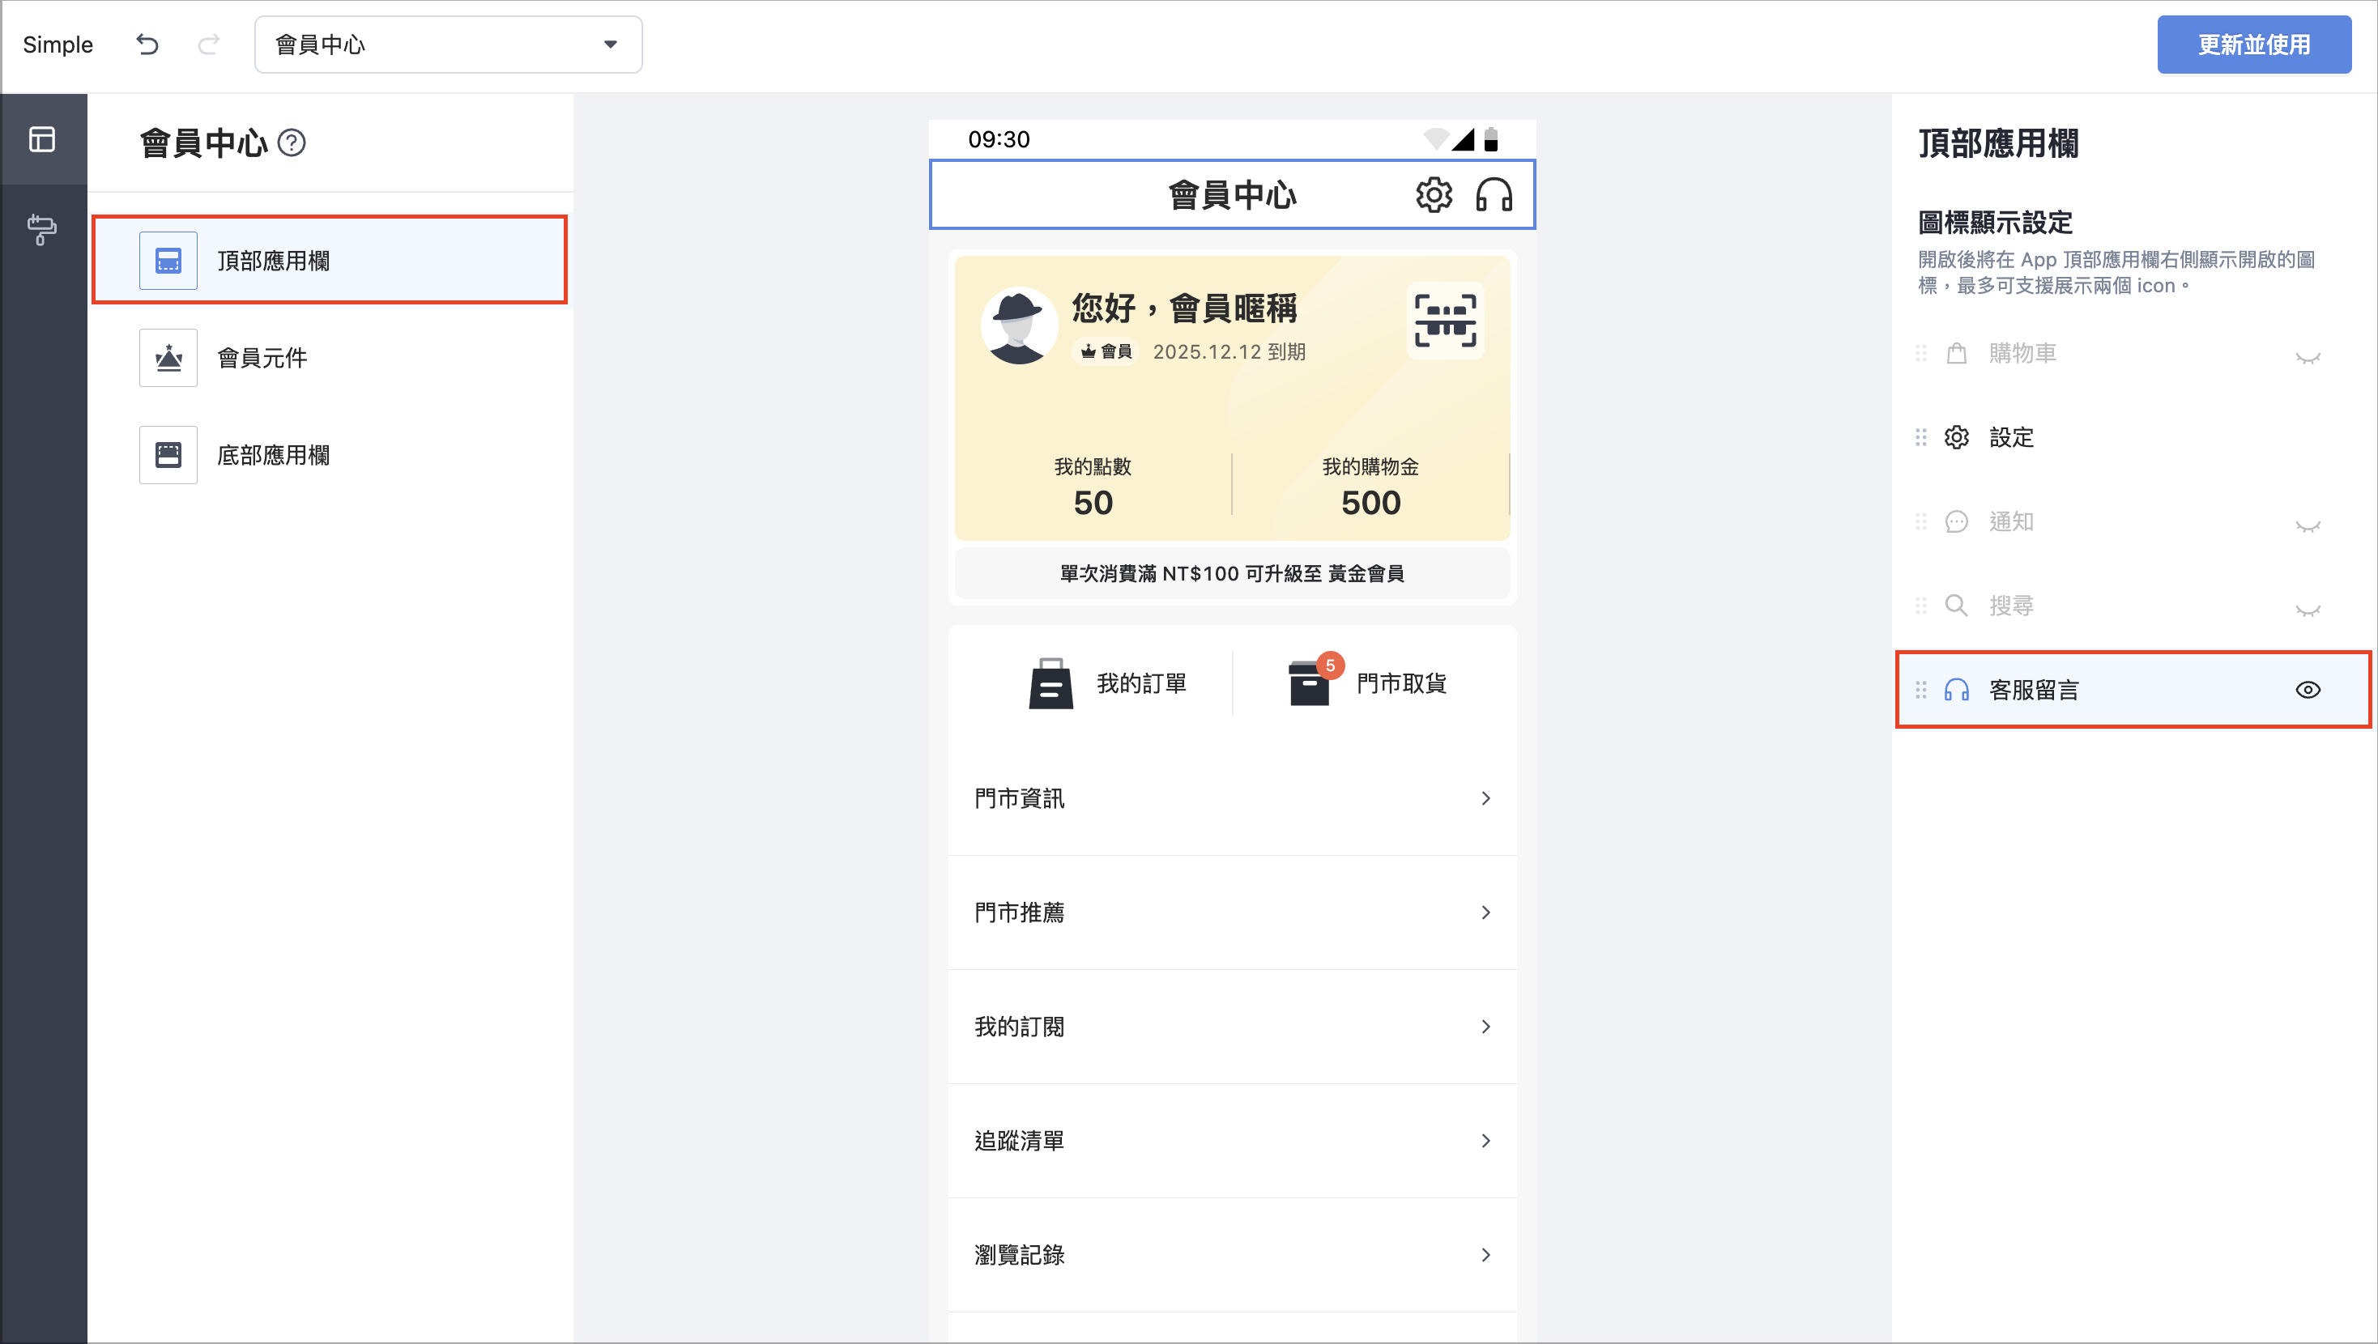Show the 購物車 icon via eye toggle

pos(2308,356)
